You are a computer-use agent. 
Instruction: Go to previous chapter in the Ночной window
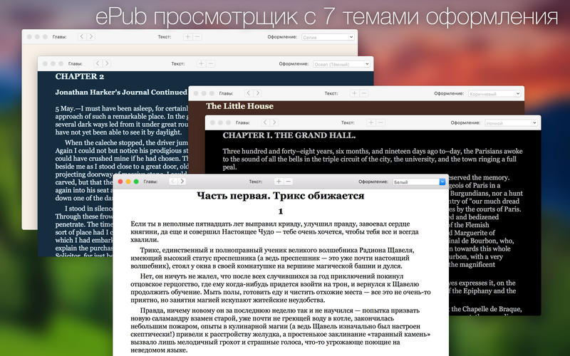point(265,122)
